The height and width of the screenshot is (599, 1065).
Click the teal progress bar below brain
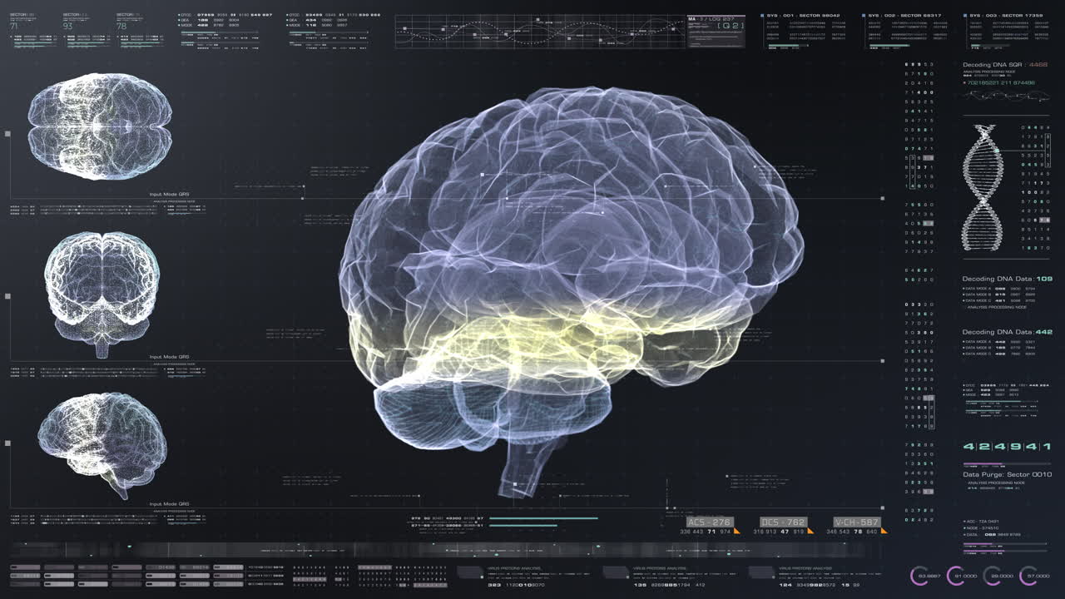pos(542,518)
